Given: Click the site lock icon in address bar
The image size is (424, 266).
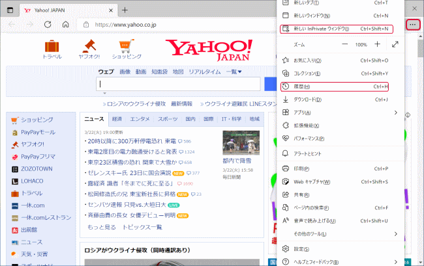Looking at the screenshot, I should tap(86, 25).
